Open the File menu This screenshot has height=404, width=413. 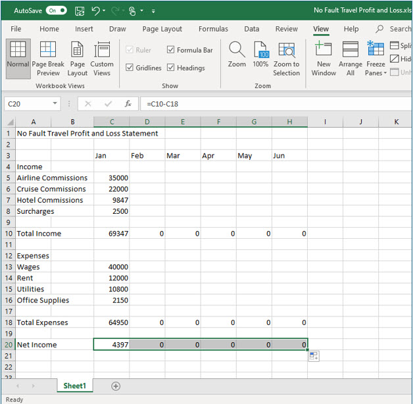(x=16, y=29)
